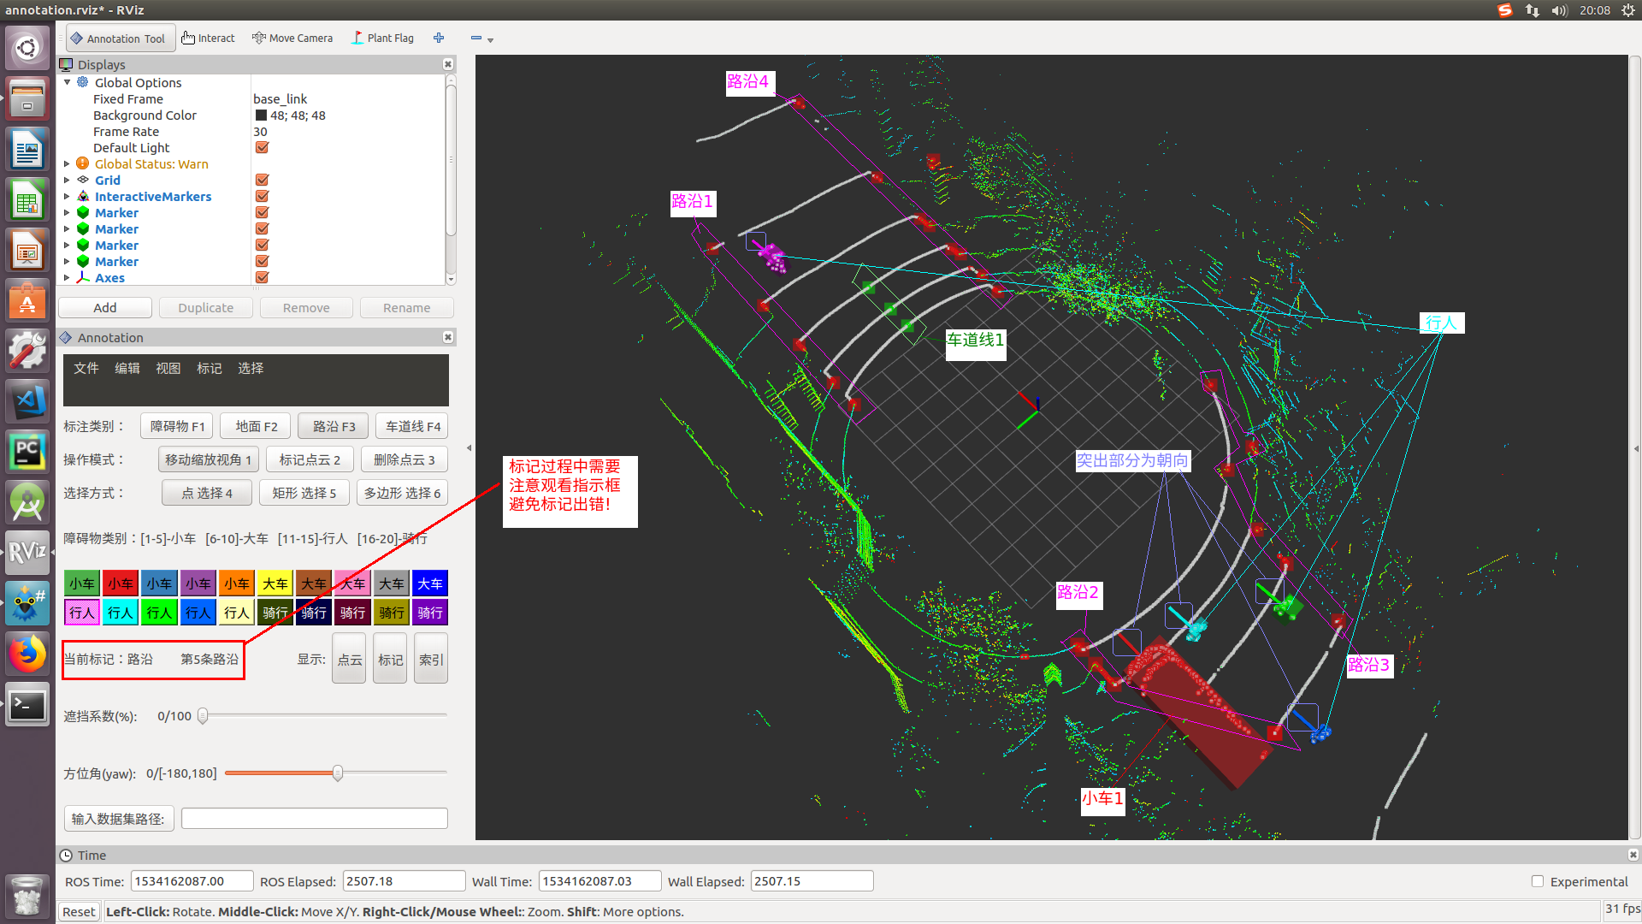
Task: Expand the Displays panel header
Action: [x=259, y=64]
